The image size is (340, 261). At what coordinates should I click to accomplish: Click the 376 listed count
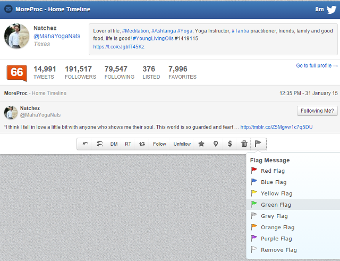(149, 69)
